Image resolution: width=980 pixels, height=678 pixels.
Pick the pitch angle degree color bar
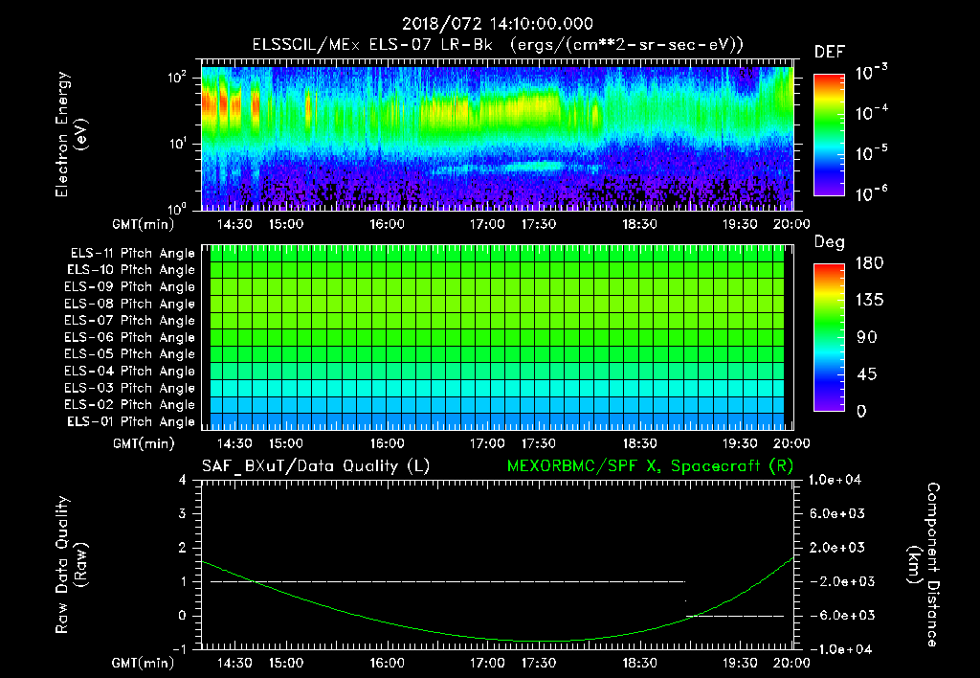point(829,337)
